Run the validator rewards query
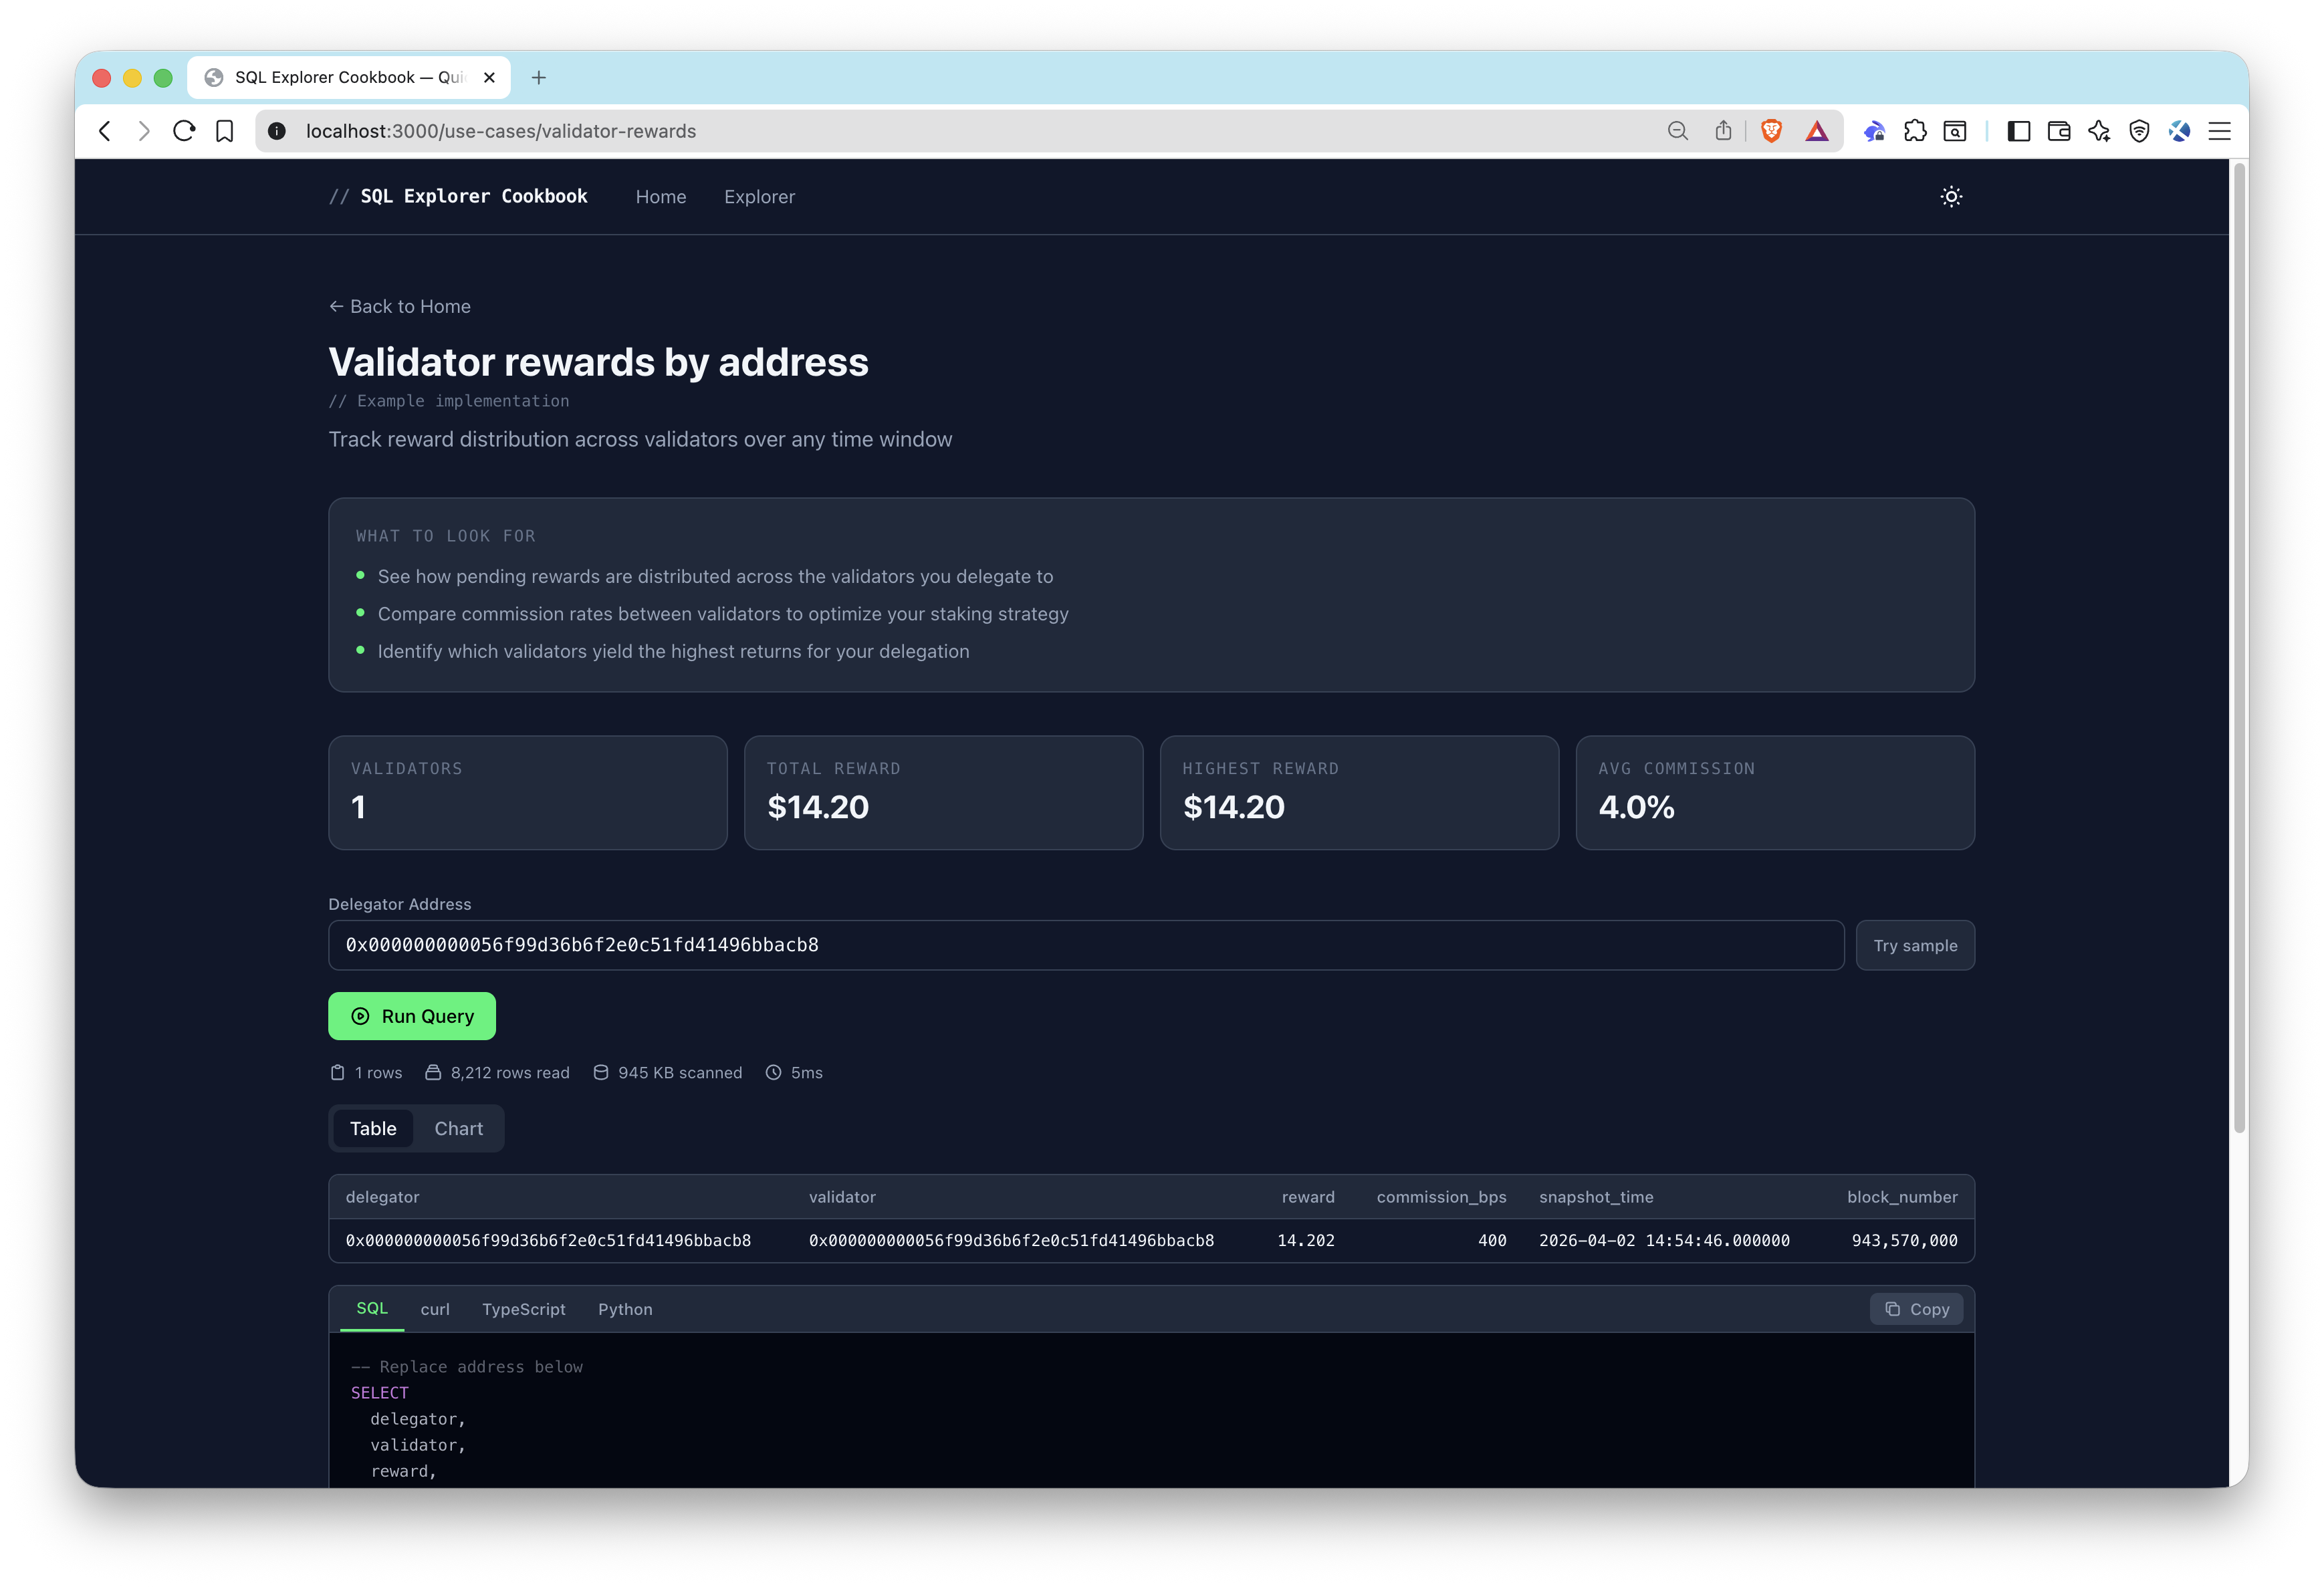The image size is (2324, 1587). [x=411, y=1015]
